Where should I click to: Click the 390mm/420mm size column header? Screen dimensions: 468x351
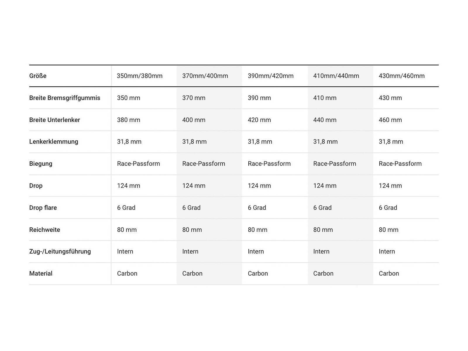pos(271,76)
